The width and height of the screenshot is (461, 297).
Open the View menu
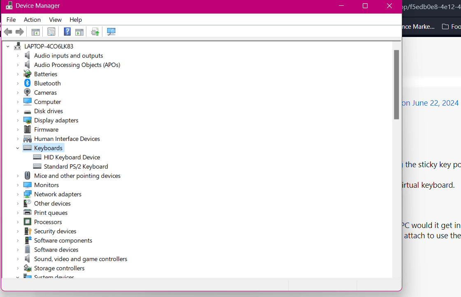coord(55,20)
